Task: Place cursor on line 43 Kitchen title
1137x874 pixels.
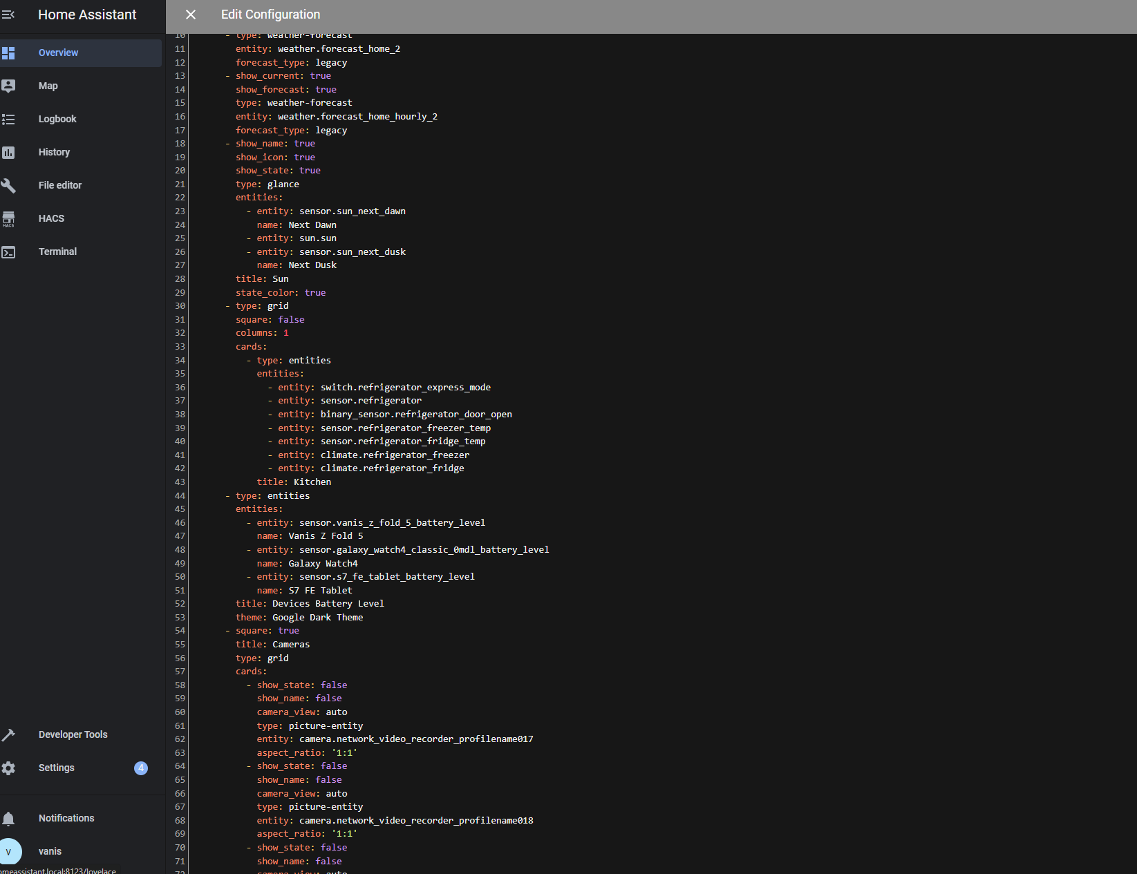Action: point(312,482)
